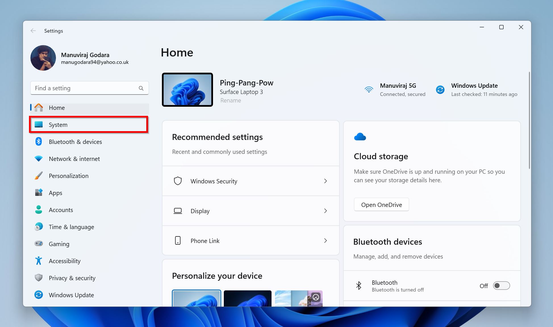Click the Network & internet Wi-Fi icon

(x=39, y=159)
